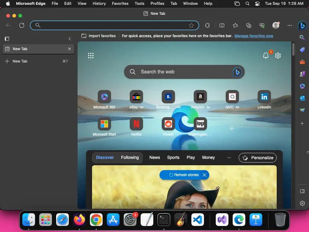This screenshot has width=309, height=232.
Task: Add this page to favorites star
Action: (191, 25)
